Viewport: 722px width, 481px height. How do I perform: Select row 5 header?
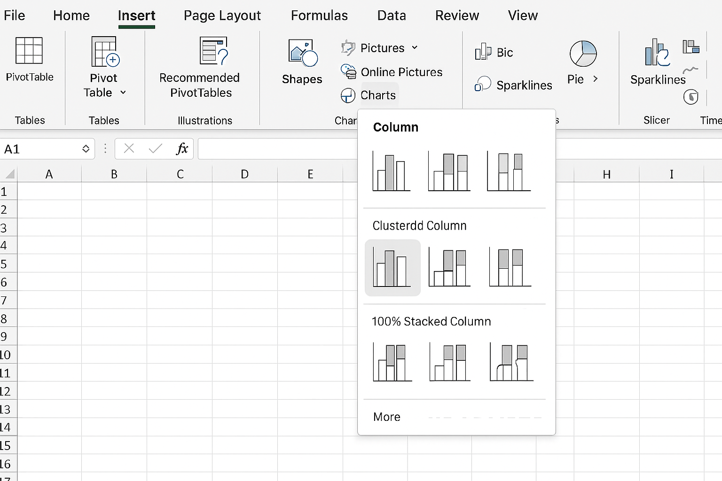pos(8,264)
